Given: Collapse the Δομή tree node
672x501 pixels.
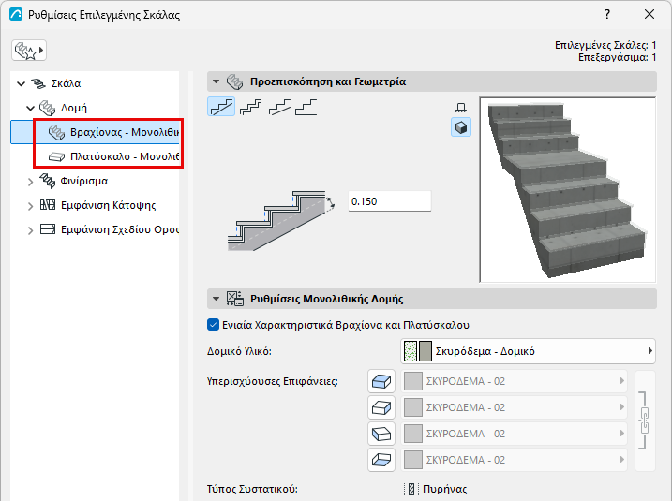Looking at the screenshot, I should (x=30, y=108).
